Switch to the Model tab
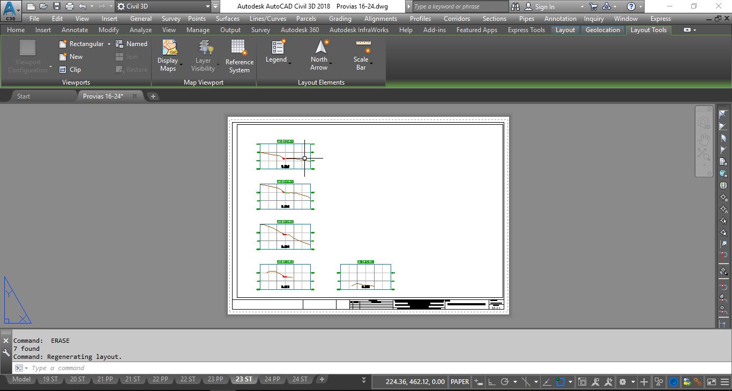The width and height of the screenshot is (732, 391). tap(21, 379)
